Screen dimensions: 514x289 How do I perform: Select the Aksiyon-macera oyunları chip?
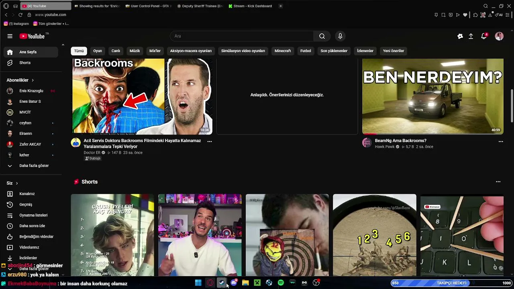pyautogui.click(x=191, y=51)
